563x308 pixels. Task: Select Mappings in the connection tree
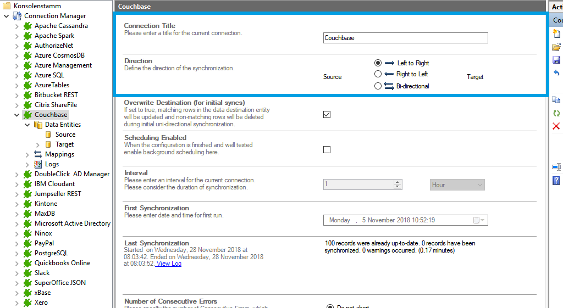point(59,154)
